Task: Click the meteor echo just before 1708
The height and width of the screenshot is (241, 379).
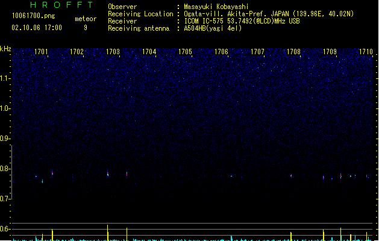Action: click(x=291, y=176)
